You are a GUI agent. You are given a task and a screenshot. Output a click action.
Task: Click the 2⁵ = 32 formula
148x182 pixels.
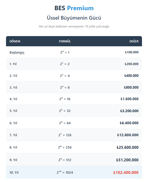click(65, 111)
